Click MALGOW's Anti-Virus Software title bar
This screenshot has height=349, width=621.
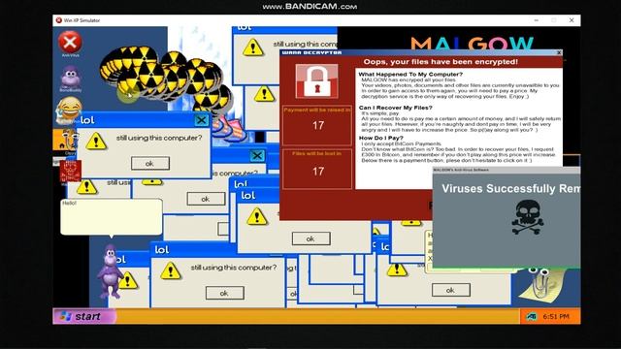tap(507, 170)
